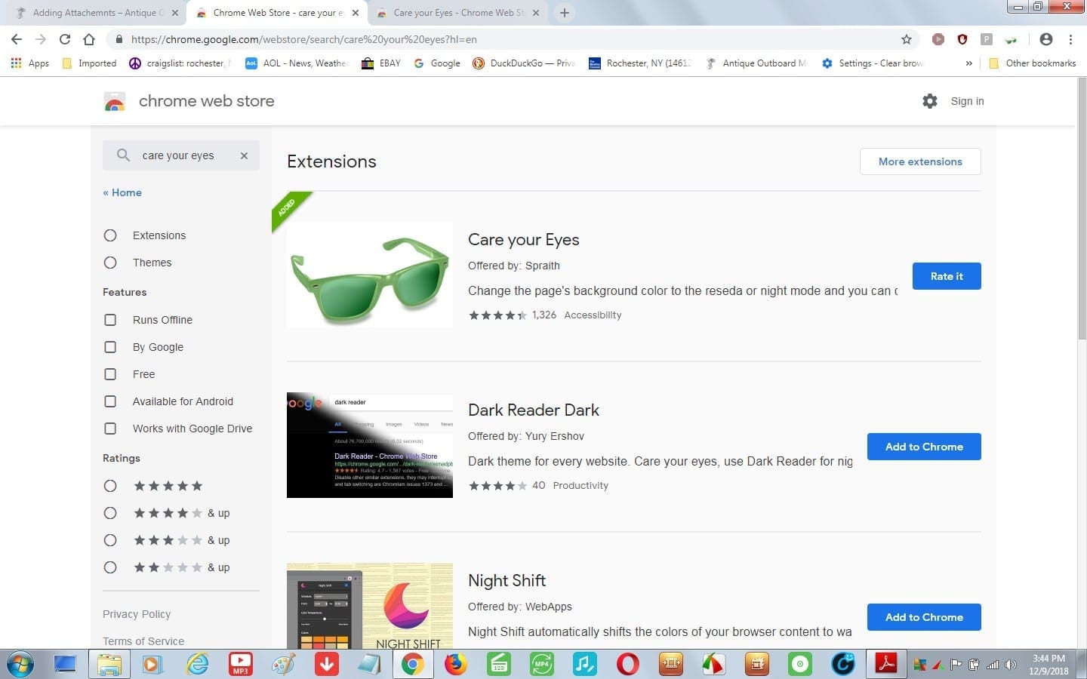Click the More extensions button
Image resolution: width=1087 pixels, height=679 pixels.
click(920, 161)
